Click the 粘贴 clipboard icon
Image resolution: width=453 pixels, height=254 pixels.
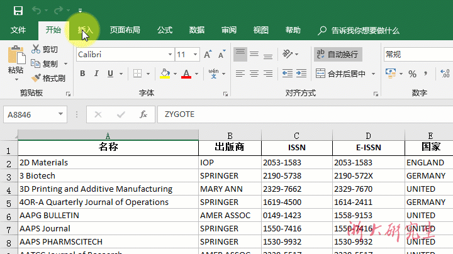(x=16, y=55)
